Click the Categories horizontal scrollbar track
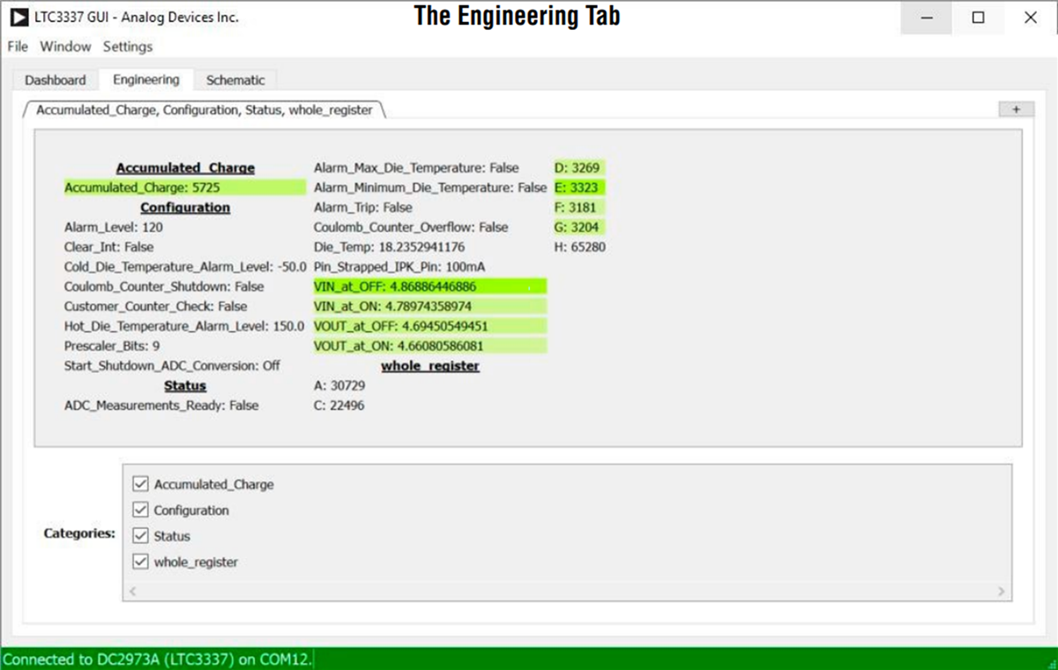 click(x=564, y=592)
